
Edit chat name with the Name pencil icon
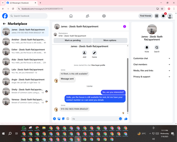pyautogui.click(x=95, y=53)
